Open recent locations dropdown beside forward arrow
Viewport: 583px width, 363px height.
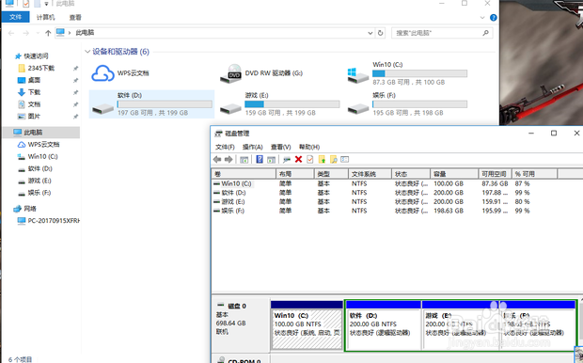(x=38, y=33)
